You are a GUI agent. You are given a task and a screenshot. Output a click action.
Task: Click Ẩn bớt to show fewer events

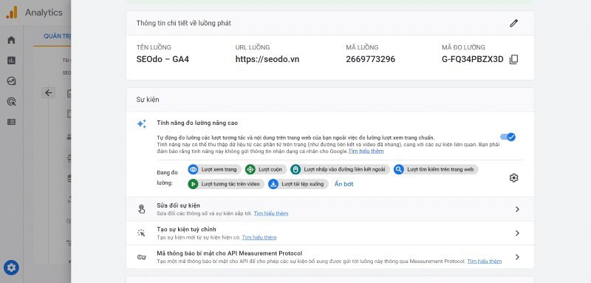coord(344,184)
